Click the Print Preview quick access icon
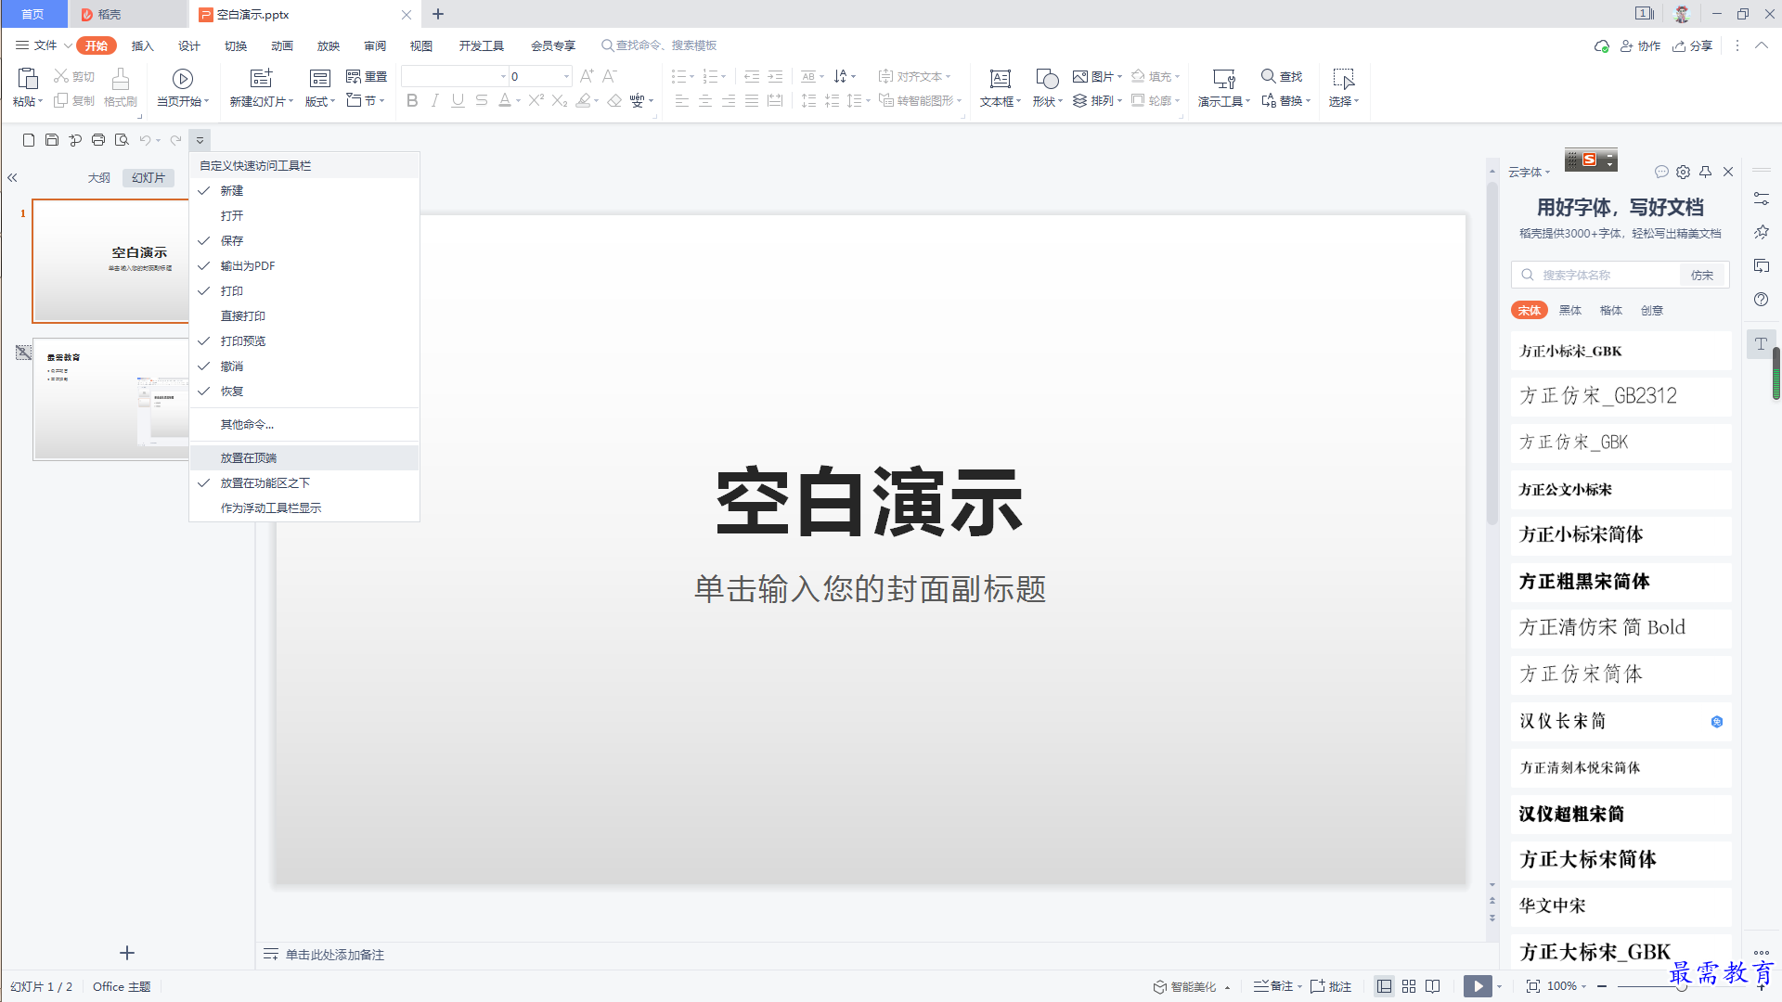This screenshot has height=1002, width=1782. coord(122,140)
